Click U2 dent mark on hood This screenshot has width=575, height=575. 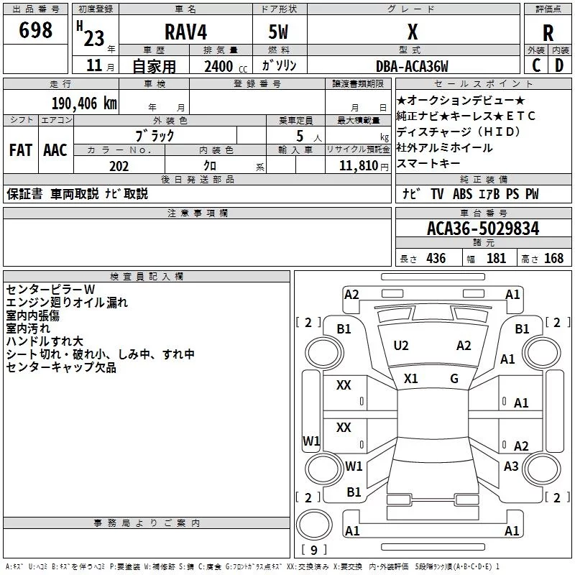coord(401,346)
